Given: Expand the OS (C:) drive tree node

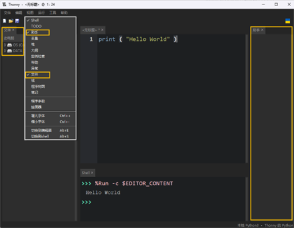Looking at the screenshot, I should click(5, 45).
